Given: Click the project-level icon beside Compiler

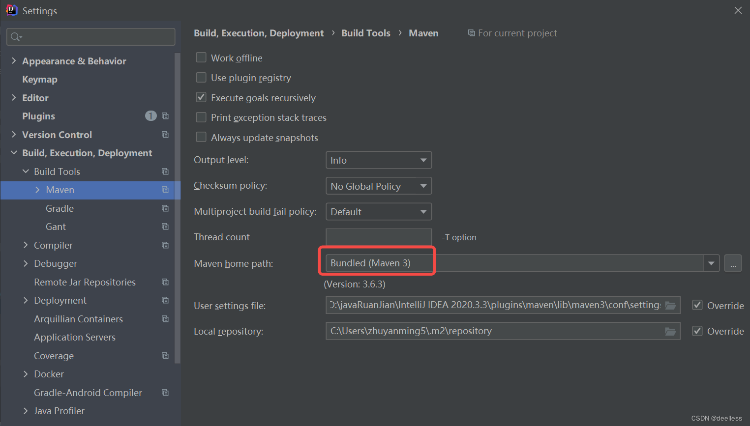Looking at the screenshot, I should coord(165,245).
